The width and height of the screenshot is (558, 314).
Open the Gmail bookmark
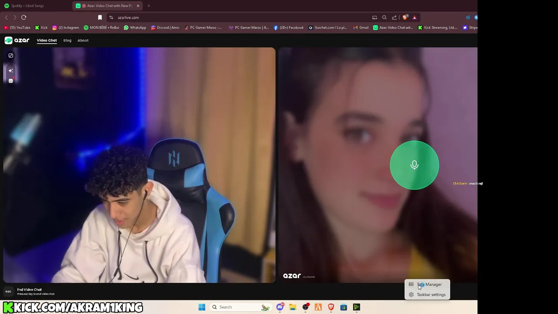(361, 27)
